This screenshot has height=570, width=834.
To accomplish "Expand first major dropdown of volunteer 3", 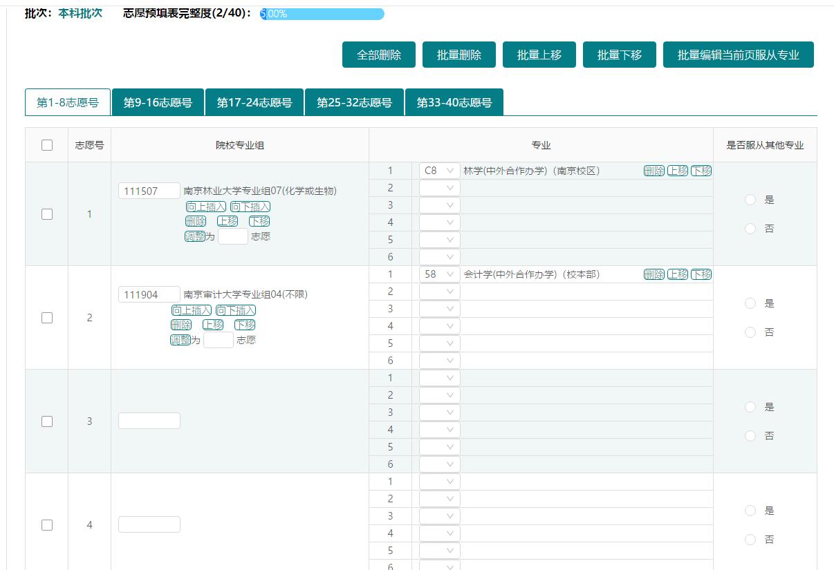I will coord(439,378).
